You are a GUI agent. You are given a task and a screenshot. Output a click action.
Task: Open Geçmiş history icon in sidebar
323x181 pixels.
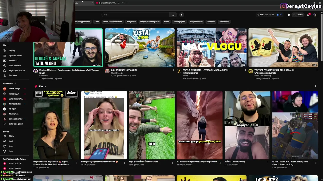(4, 50)
